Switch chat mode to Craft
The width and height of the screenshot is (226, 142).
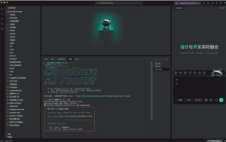pos(180,100)
